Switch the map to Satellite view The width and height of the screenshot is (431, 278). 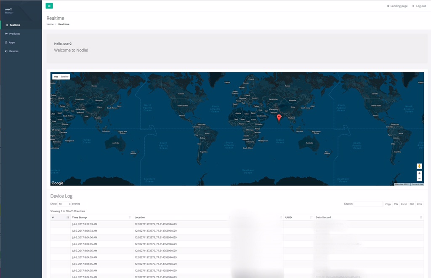[64, 77]
